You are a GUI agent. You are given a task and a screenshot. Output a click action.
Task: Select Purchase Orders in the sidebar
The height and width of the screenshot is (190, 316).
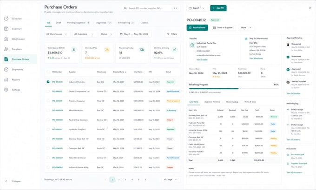click(x=20, y=59)
